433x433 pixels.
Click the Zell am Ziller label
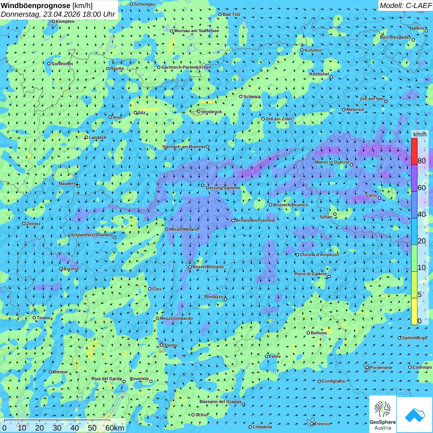click(x=279, y=119)
